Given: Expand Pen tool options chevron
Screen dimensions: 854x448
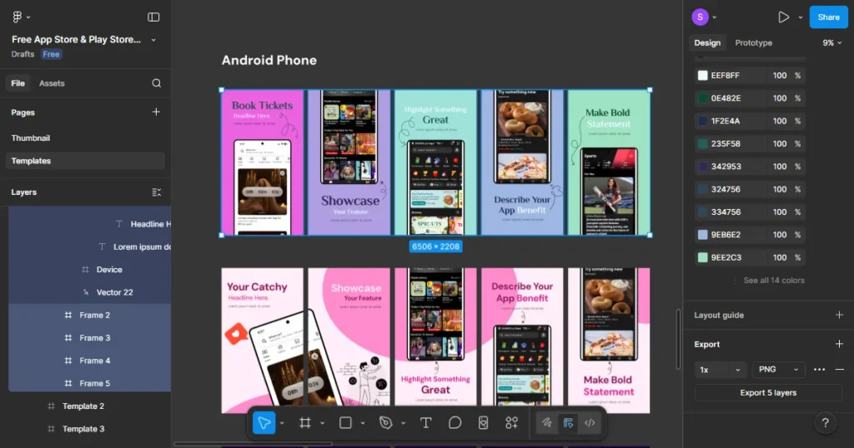Looking at the screenshot, I should pyautogui.click(x=403, y=423).
